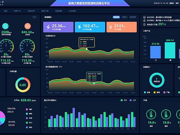This screenshot has height=135, width=180.
Task: Click the orange W icon above 845.32kw
Action: (28, 26)
